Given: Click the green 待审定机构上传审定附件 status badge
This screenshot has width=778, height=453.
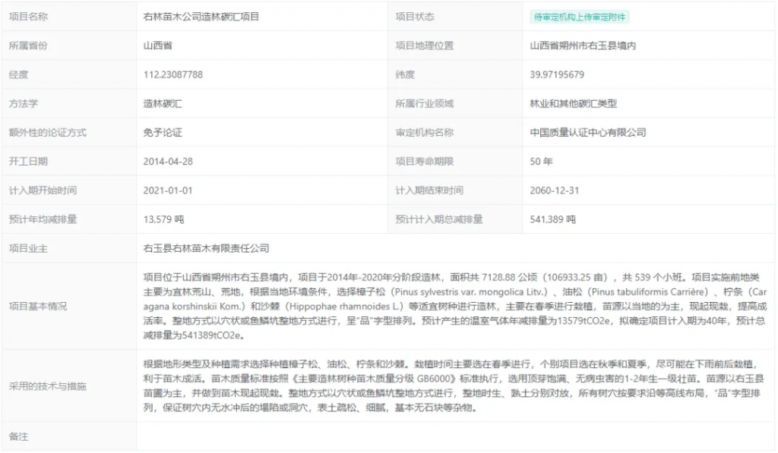Looking at the screenshot, I should 579,17.
